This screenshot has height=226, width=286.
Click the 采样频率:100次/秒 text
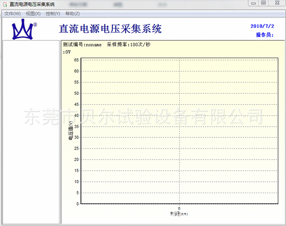point(129,45)
